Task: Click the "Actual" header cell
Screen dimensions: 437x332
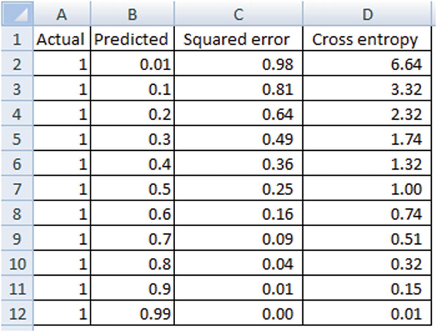Action: [60, 40]
